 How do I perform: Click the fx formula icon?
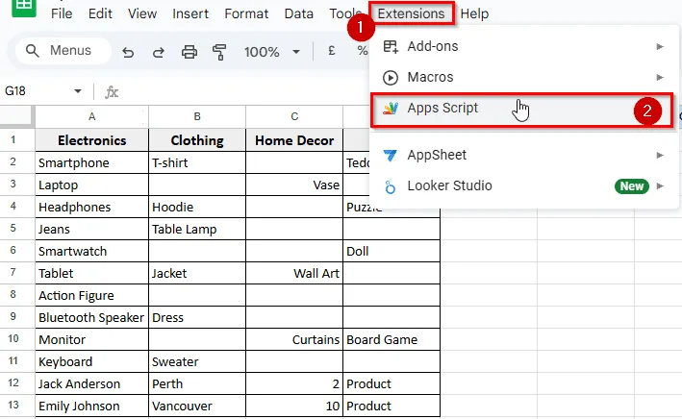coord(112,91)
